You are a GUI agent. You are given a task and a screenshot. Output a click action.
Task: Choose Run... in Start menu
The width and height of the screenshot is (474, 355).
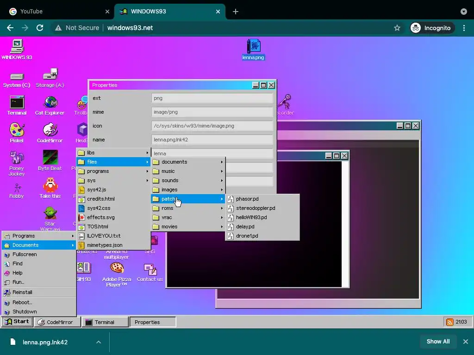point(39,282)
